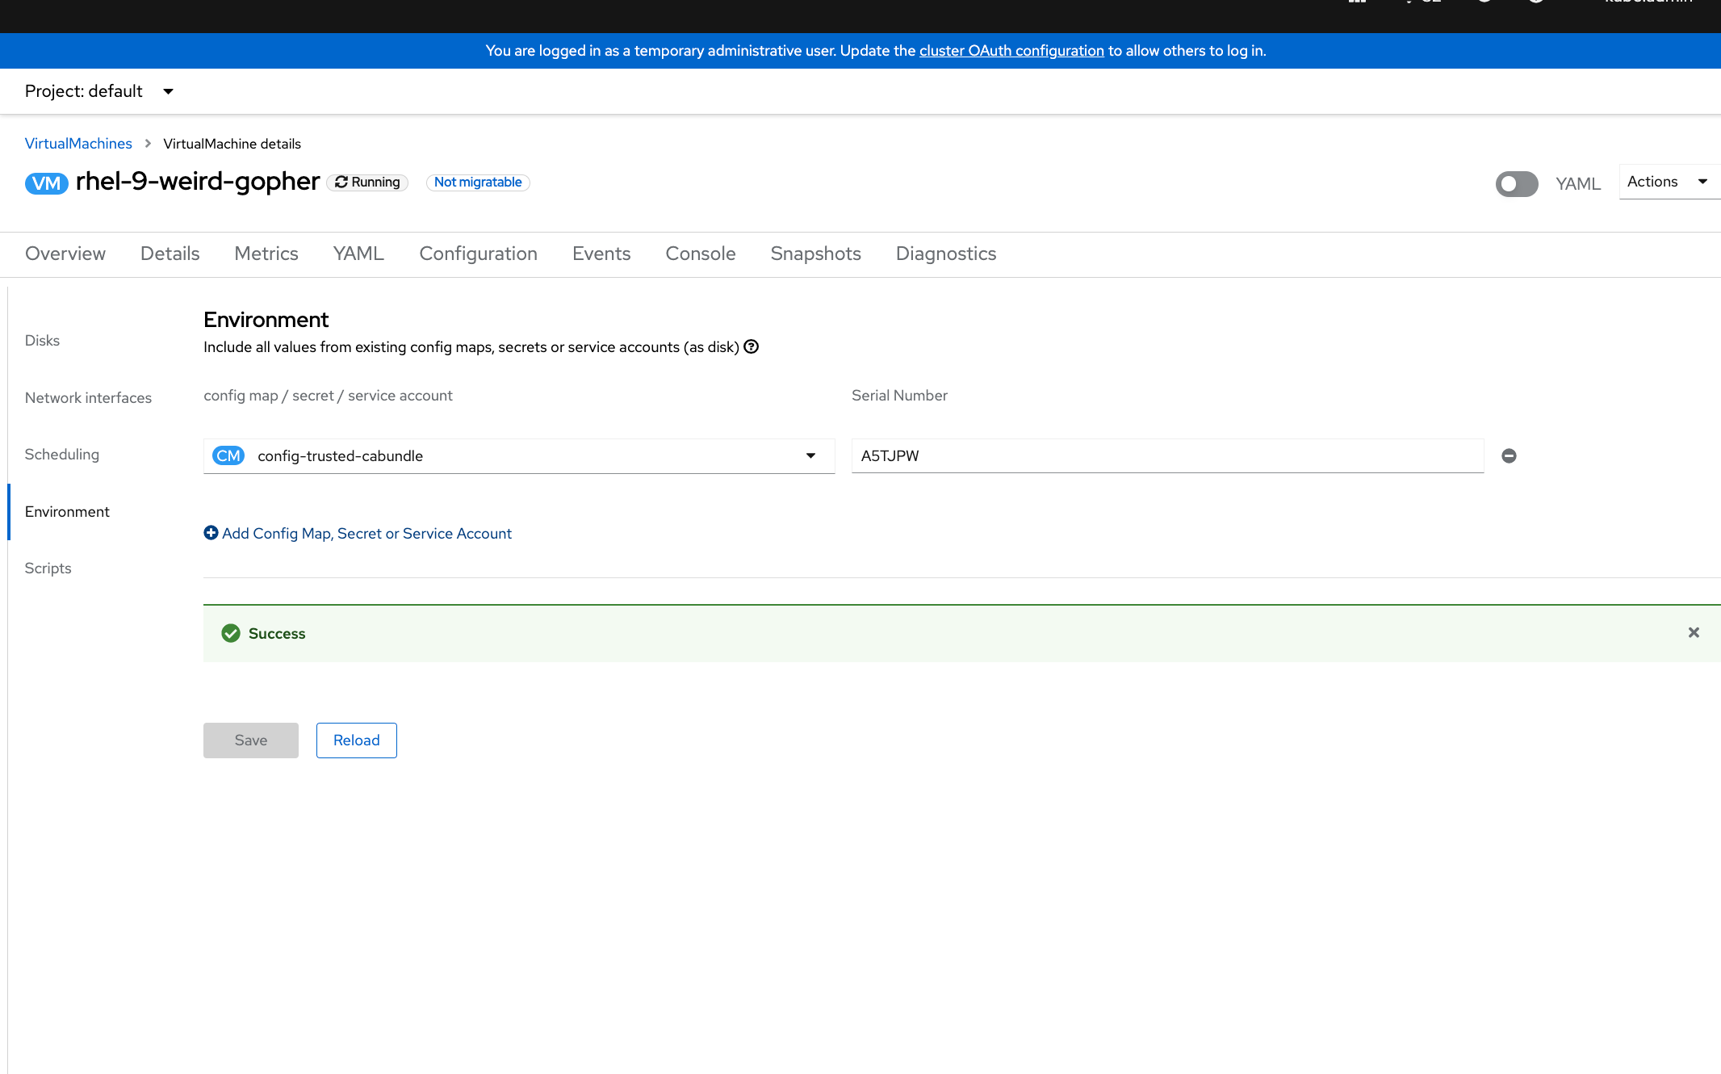
Task: Click the blue VM badge icon
Action: [x=46, y=183]
